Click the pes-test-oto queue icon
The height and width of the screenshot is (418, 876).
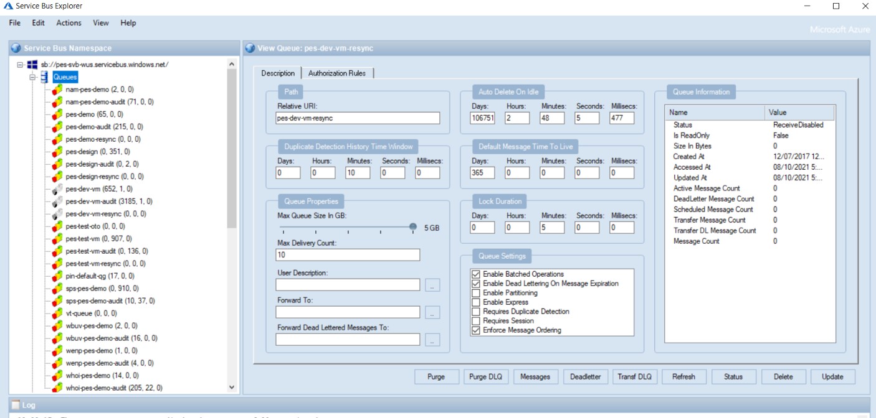57,226
